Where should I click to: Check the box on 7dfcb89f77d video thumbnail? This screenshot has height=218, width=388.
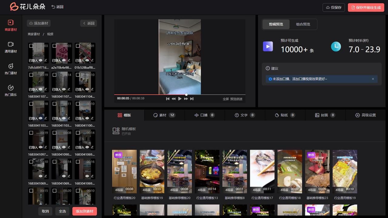(x=31, y=46)
